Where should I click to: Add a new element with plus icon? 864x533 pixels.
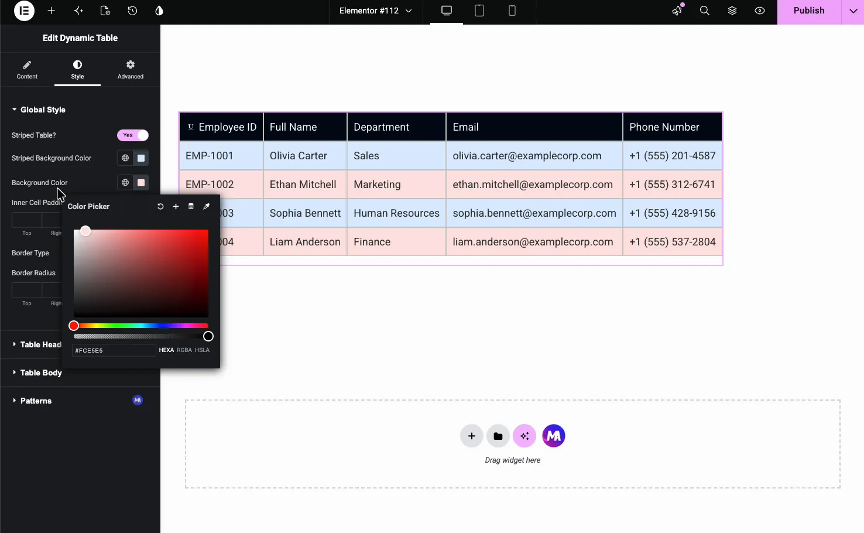52,11
